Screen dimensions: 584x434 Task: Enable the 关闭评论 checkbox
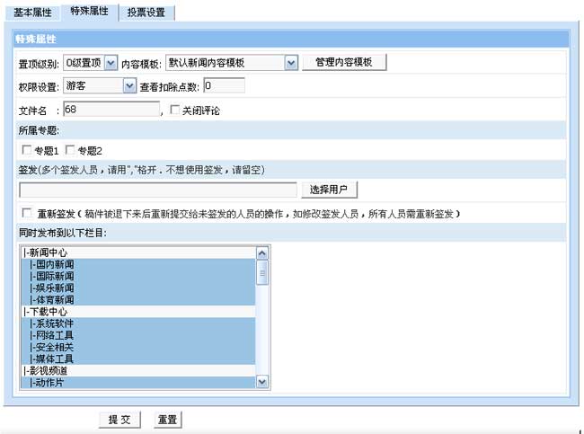point(174,111)
